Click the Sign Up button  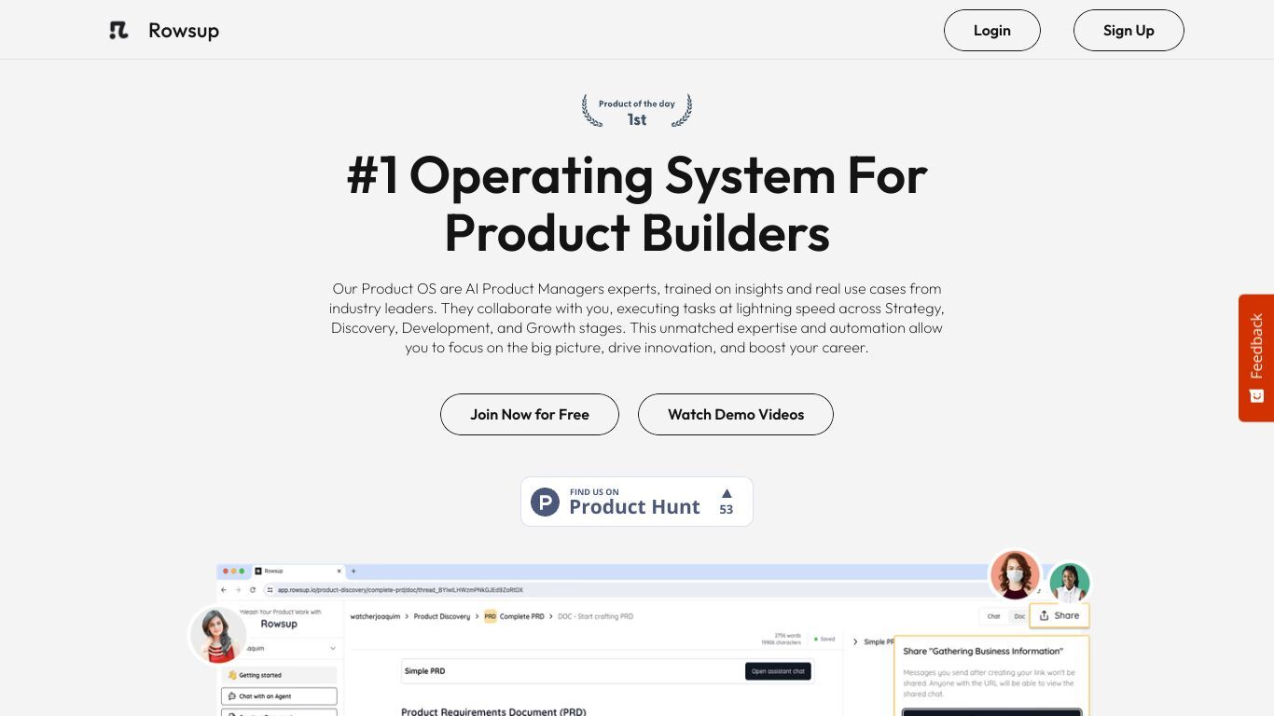1129,30
